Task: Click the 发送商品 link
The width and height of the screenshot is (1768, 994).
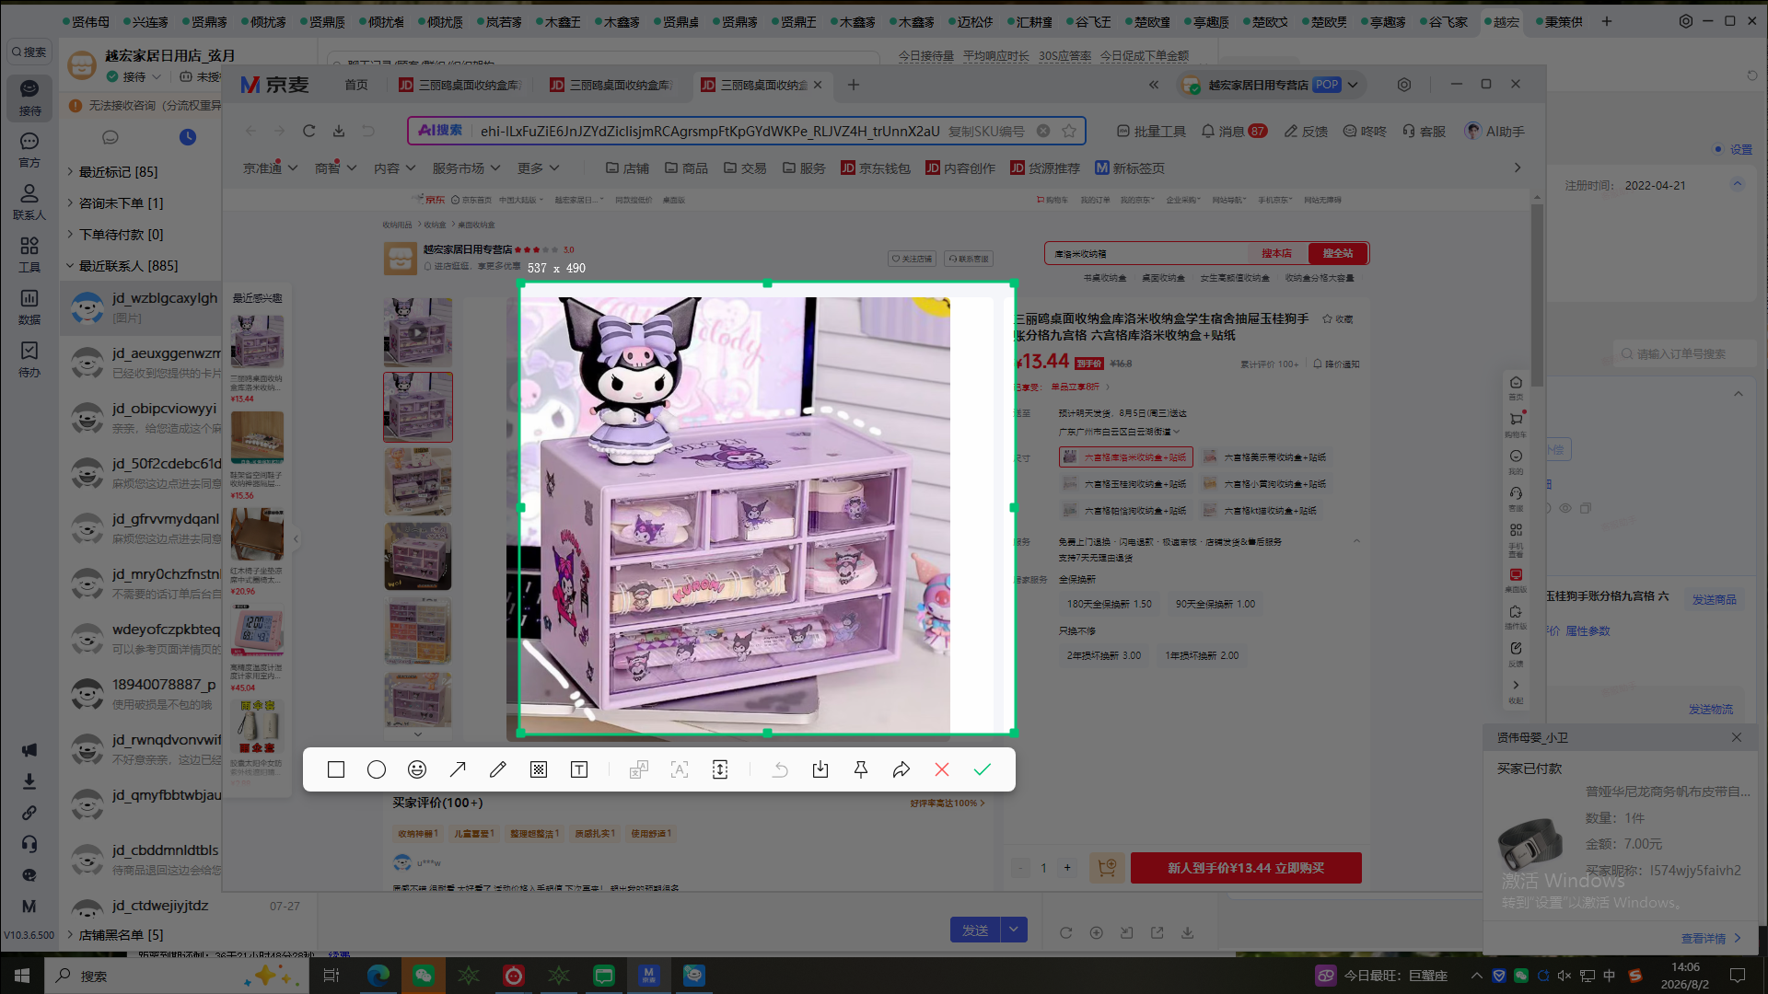Action: click(x=1714, y=600)
